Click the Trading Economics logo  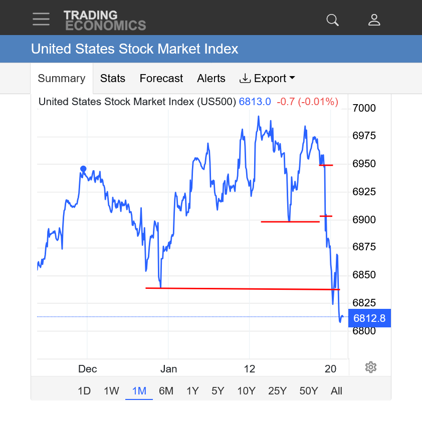tap(105, 20)
